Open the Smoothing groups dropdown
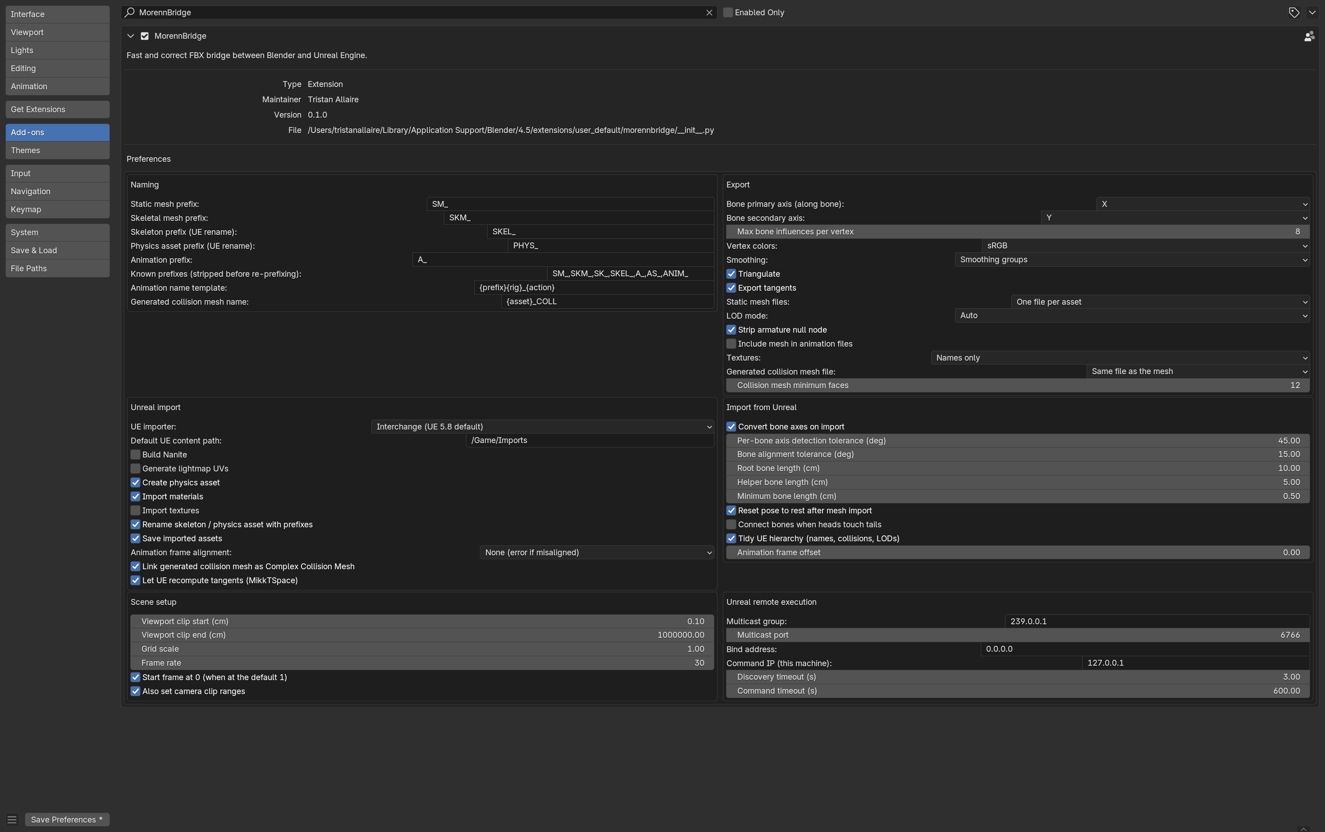 1132,260
